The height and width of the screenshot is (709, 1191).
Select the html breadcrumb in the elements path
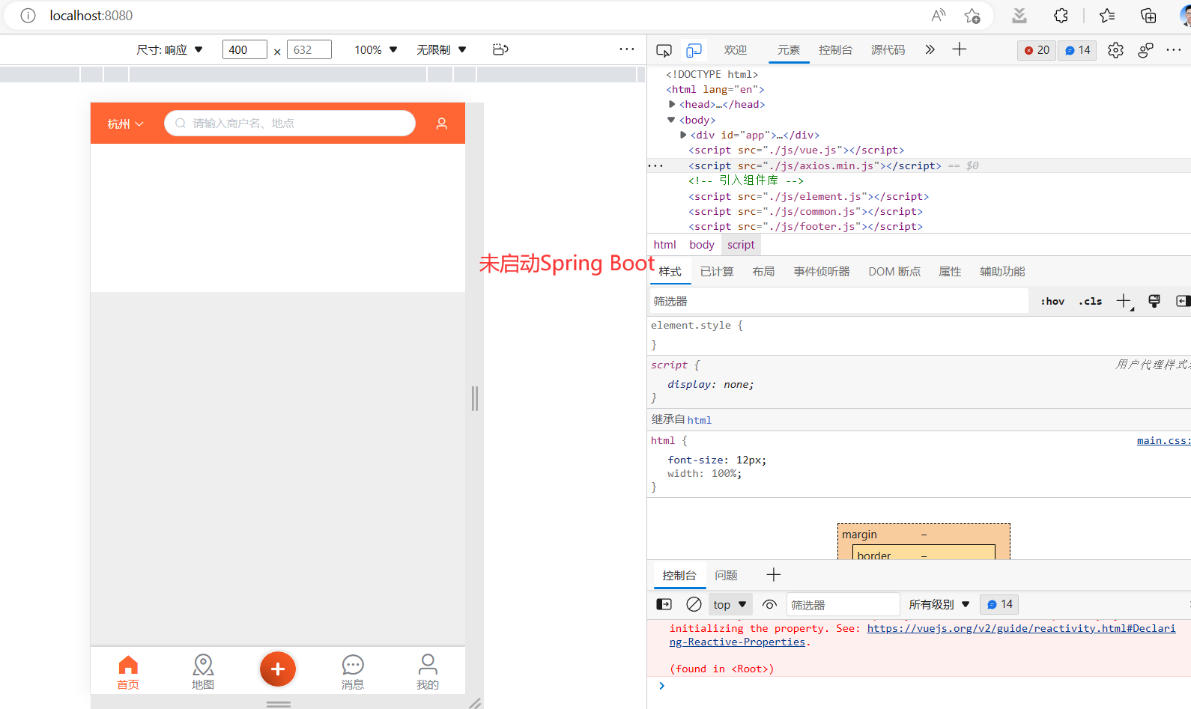(x=665, y=244)
